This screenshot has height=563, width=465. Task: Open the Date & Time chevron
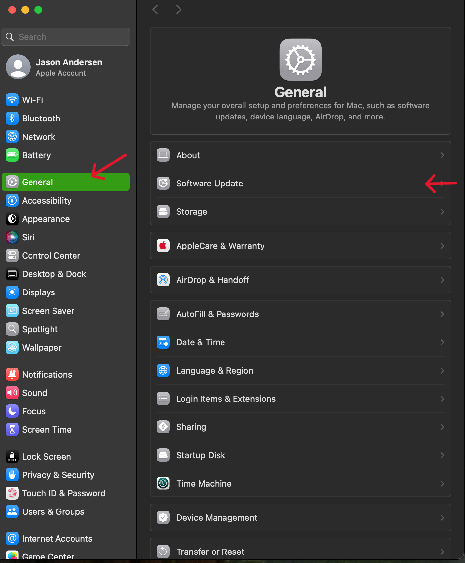coord(442,342)
